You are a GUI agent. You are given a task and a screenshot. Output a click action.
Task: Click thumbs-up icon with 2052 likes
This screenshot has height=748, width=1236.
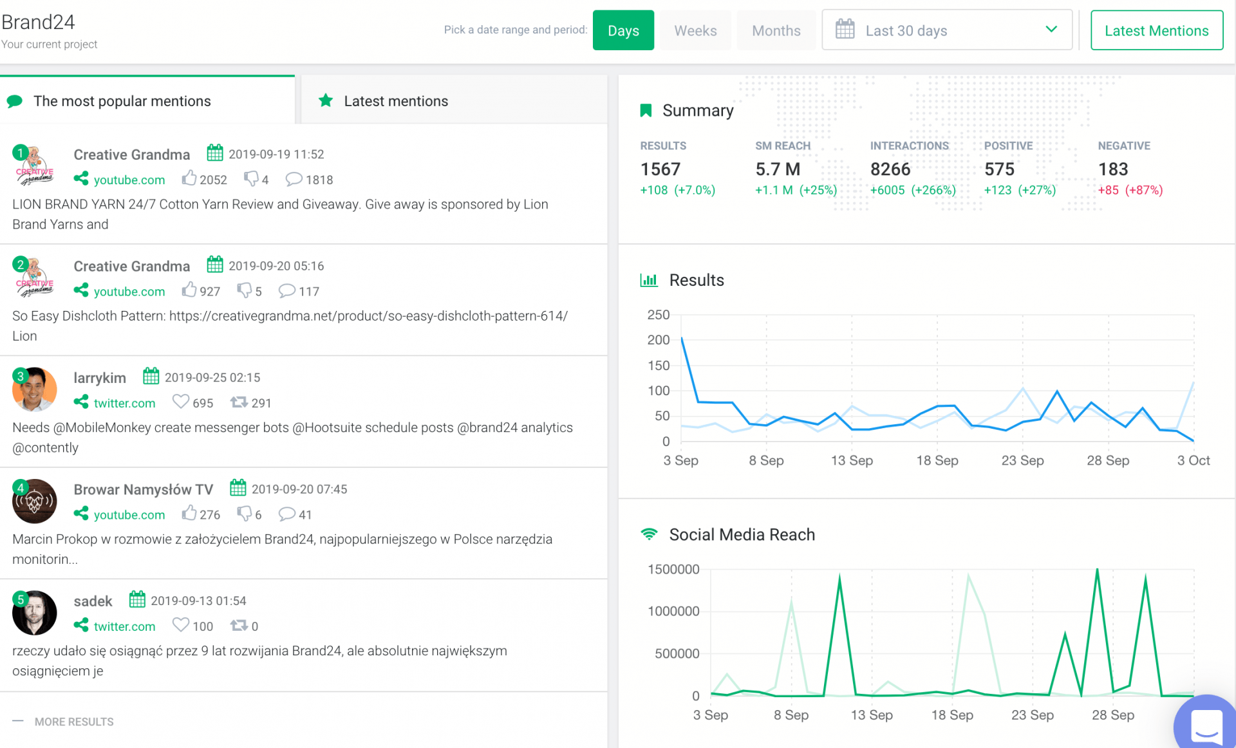189,178
